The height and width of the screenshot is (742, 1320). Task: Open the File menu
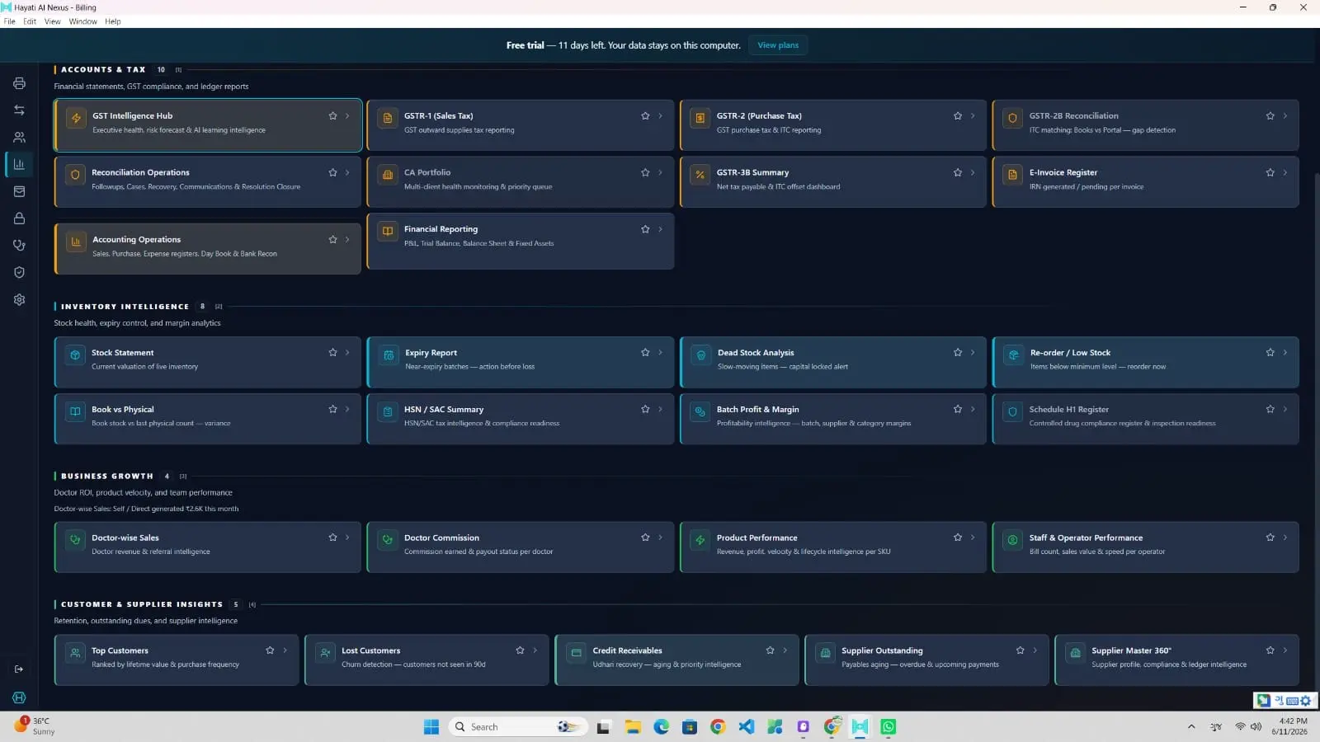coord(10,21)
